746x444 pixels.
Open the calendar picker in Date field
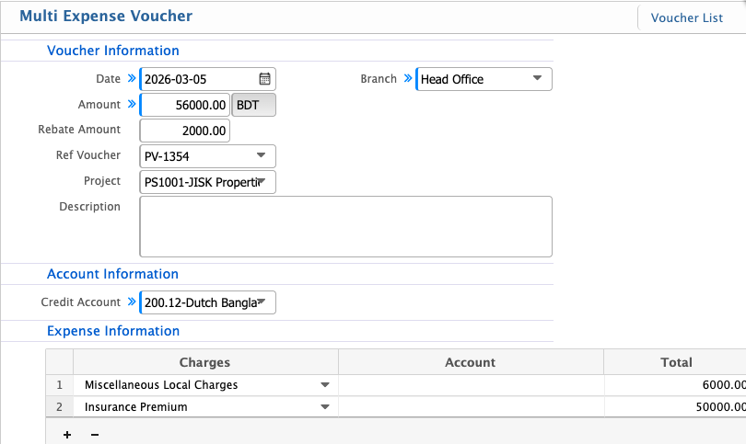pyautogui.click(x=264, y=79)
